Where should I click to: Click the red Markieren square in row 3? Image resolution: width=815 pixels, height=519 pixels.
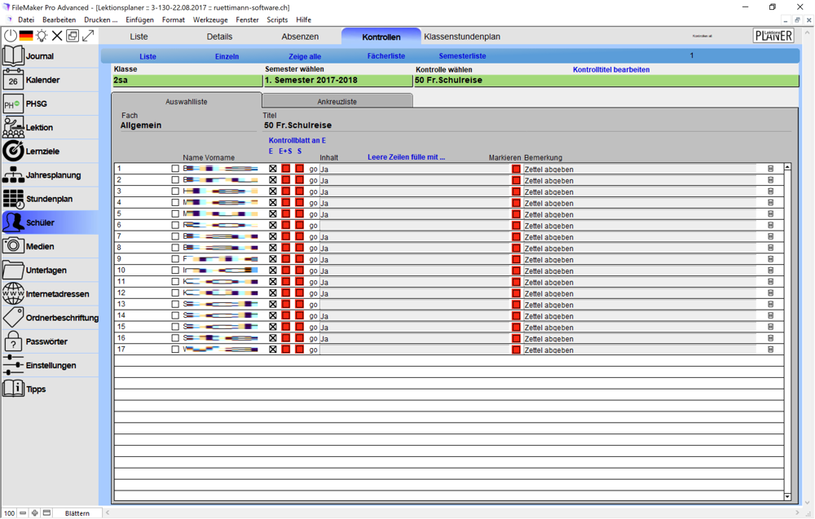tap(516, 191)
